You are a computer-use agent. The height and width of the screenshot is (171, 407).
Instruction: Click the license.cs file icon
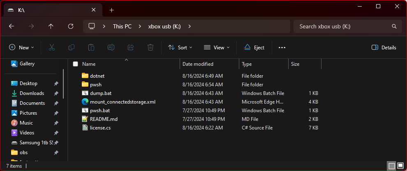pos(85,127)
